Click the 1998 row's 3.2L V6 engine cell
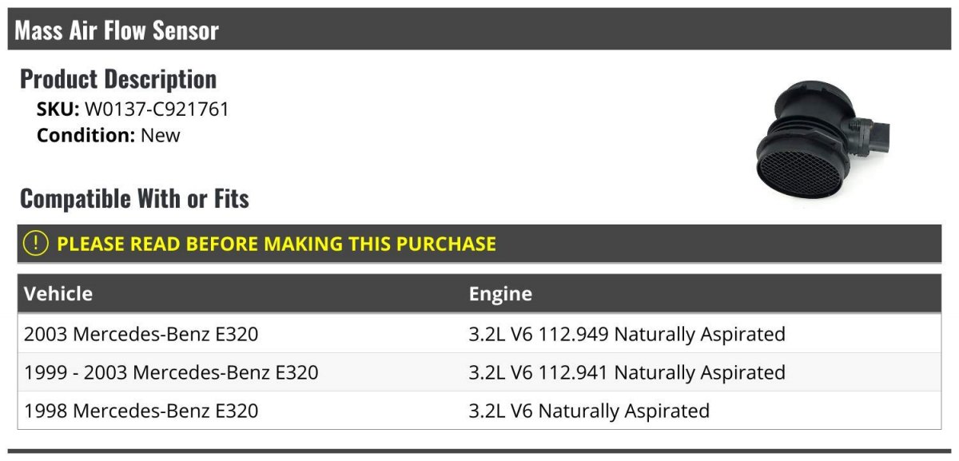Image resolution: width=959 pixels, height=461 pixels. point(589,411)
